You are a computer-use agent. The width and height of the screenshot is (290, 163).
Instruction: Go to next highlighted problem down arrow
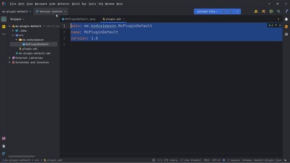(x=280, y=25)
